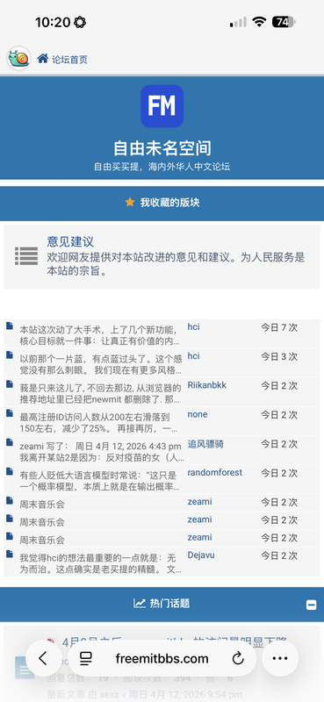The width and height of the screenshot is (324, 702).
Task: Open the post starting 以前那个一片蓝
Action: pyautogui.click(x=101, y=365)
